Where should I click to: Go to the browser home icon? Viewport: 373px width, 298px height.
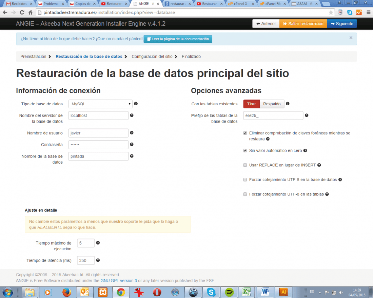pyautogui.click(x=31, y=12)
